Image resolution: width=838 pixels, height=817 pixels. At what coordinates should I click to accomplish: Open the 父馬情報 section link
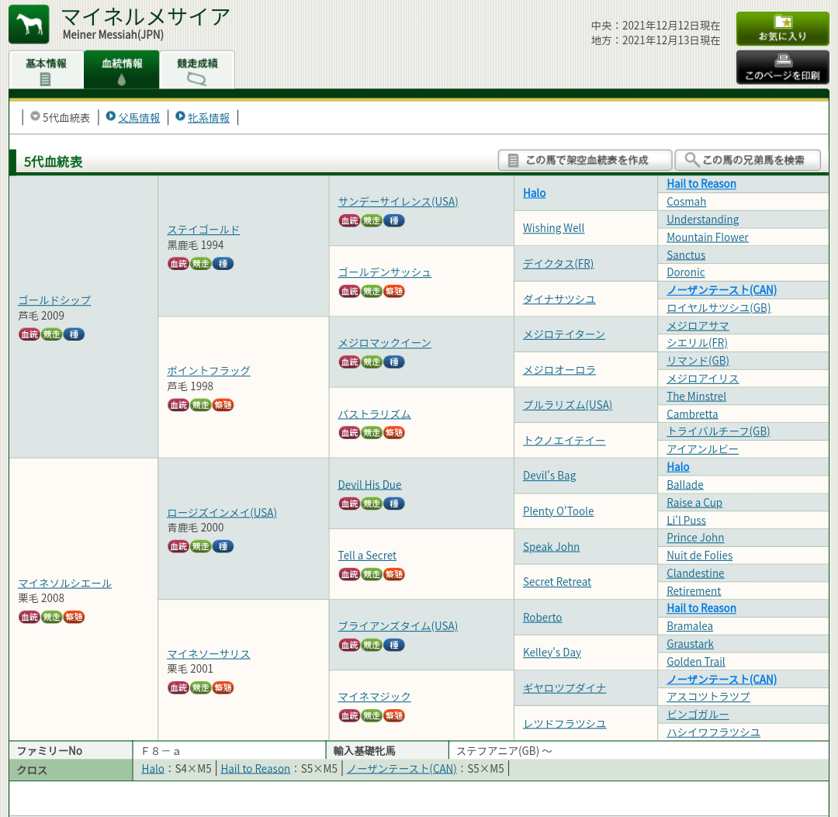point(138,118)
